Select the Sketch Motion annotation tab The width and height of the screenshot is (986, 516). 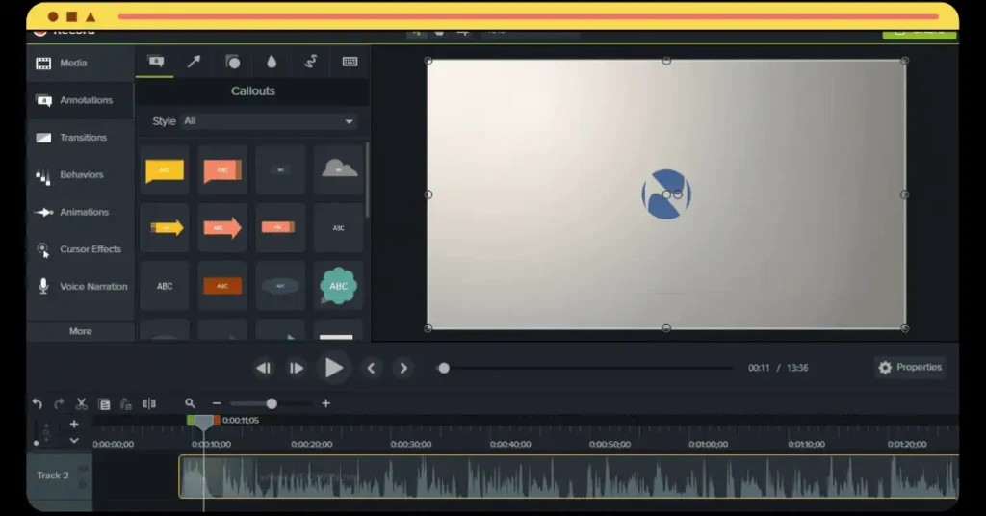311,61
